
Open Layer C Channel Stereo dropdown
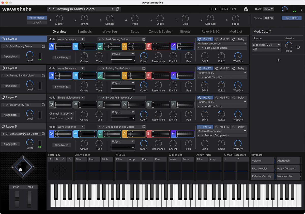coord(67,114)
